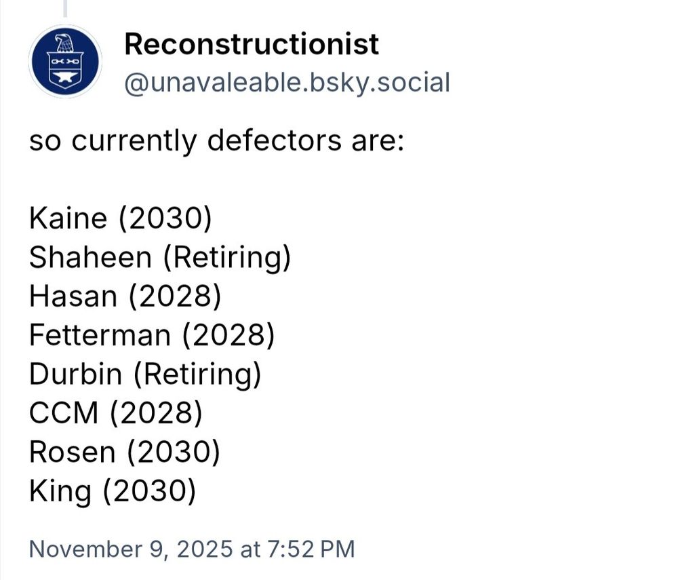Open the Reconstructionist profile avatar
Image resolution: width=678 pixels, height=580 pixels.
tap(65, 62)
